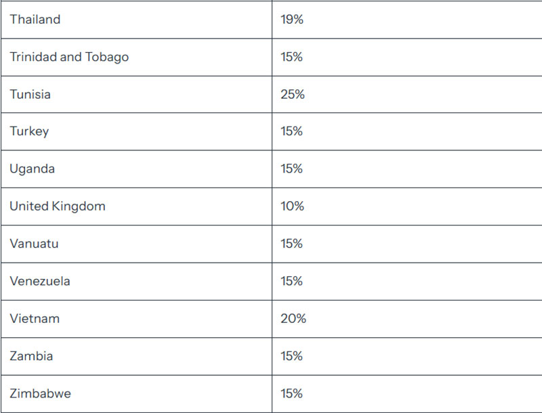
Task: Click the 15% rate beside Vanuatu
Action: pos(291,244)
